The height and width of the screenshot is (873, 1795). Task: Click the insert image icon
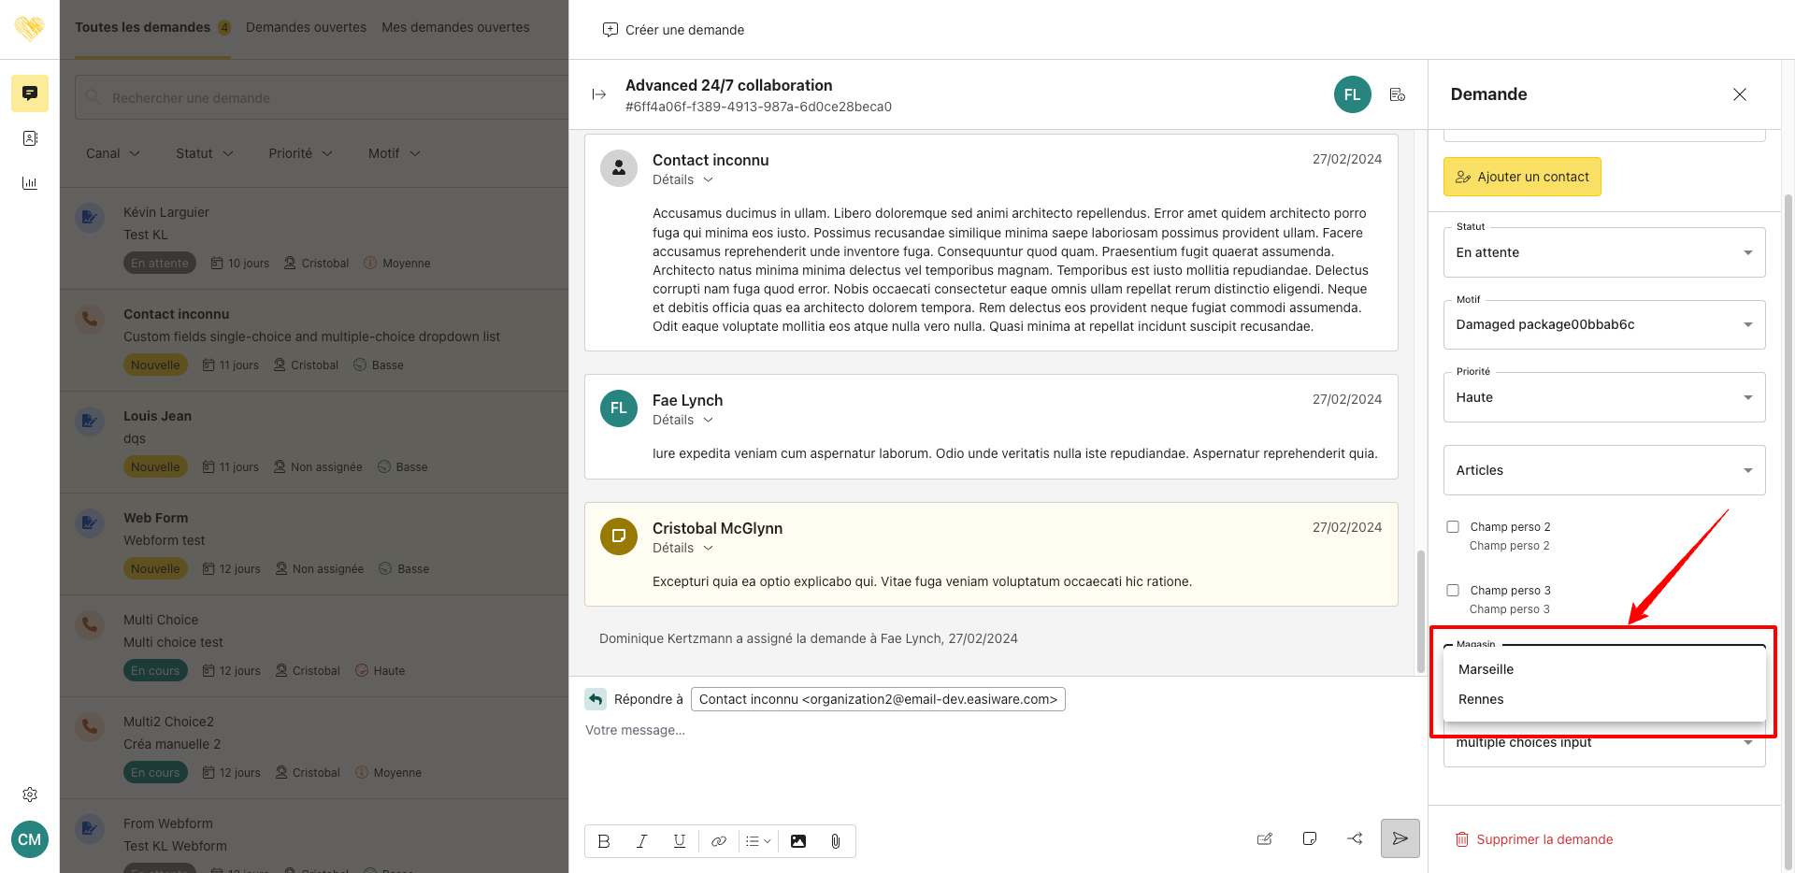tap(797, 841)
